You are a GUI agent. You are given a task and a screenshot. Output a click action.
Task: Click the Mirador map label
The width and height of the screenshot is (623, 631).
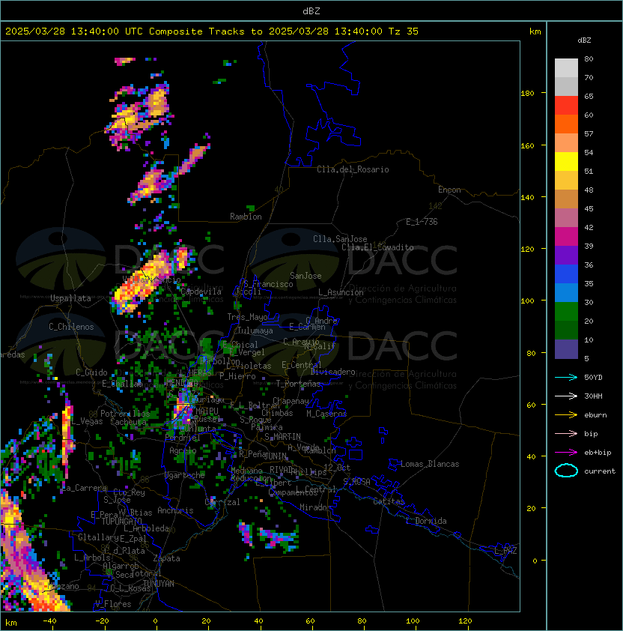pos(315,507)
